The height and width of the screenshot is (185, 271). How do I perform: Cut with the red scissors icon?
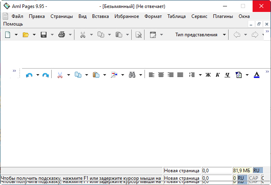[x=60, y=75]
